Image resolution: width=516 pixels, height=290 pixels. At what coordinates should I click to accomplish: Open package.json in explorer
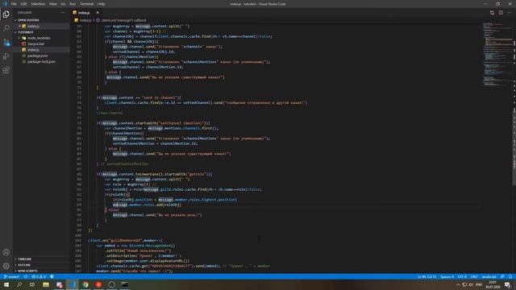coord(38,56)
